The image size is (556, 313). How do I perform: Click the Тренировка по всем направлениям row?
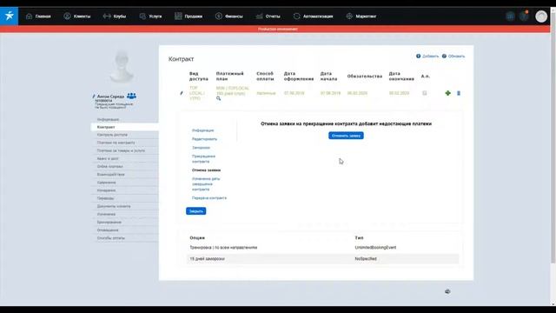click(322, 248)
